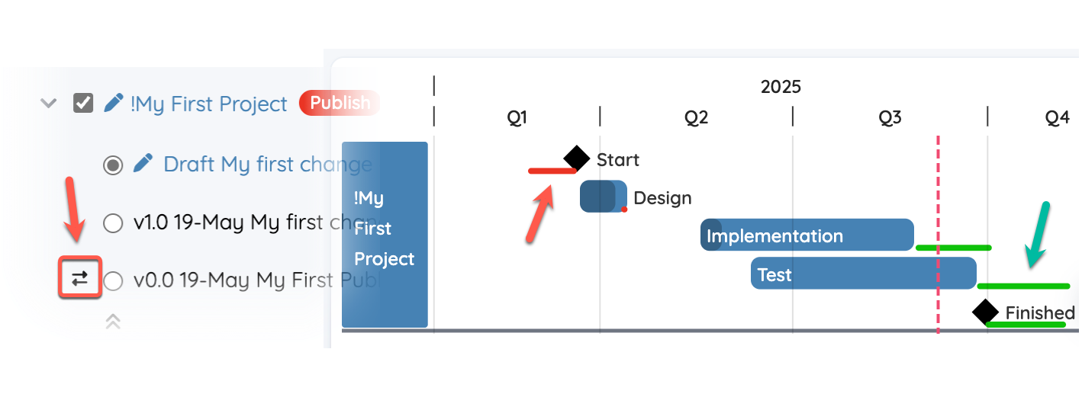This screenshot has width=1082, height=397.
Task: Click the red line before Start milestone
Action: (553, 171)
